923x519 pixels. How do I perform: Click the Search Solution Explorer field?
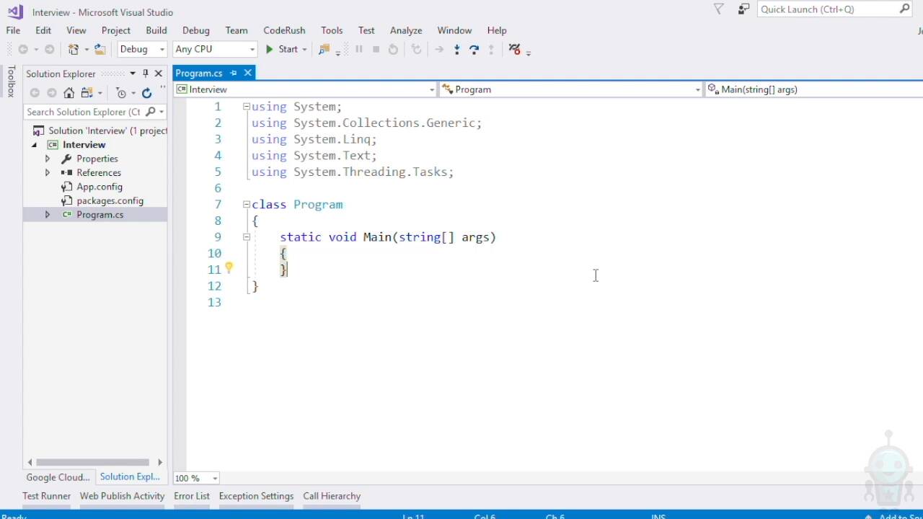point(83,112)
